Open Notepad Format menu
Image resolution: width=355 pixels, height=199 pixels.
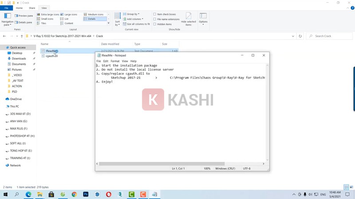pyautogui.click(x=115, y=61)
